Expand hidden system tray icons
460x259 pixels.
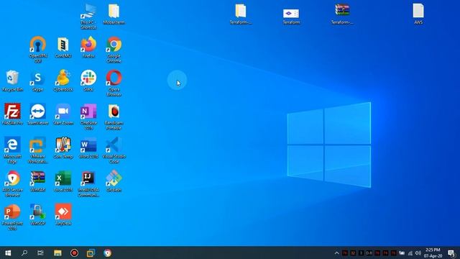(x=337, y=253)
